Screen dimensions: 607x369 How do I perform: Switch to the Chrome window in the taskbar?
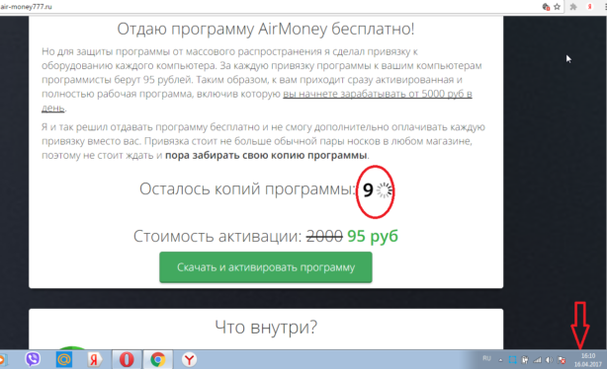tap(157, 359)
